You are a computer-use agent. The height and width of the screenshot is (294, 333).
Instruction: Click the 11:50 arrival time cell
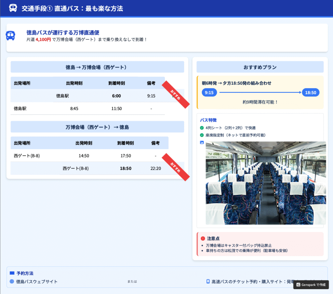(x=117, y=108)
